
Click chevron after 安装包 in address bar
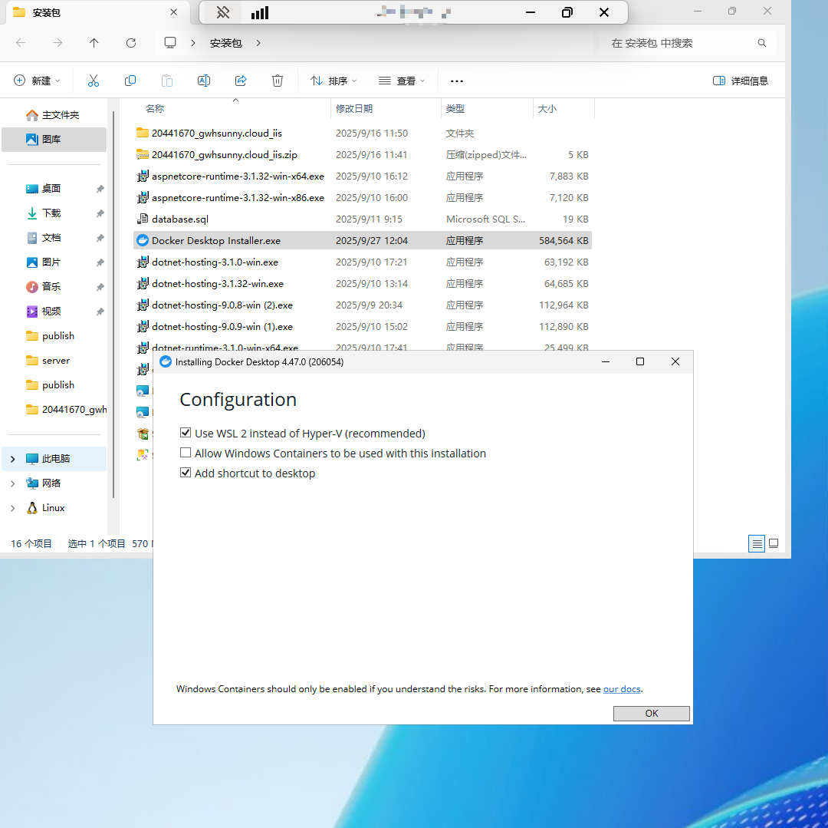258,43
